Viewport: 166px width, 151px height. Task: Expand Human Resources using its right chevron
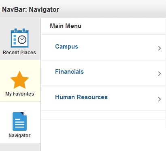160,99
